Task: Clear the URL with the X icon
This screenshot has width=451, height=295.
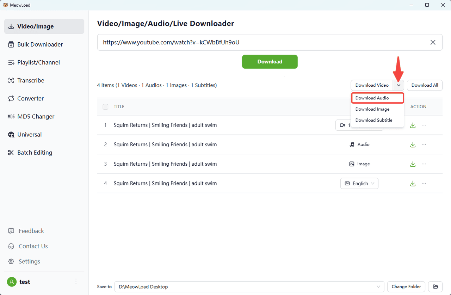Action: pos(433,42)
